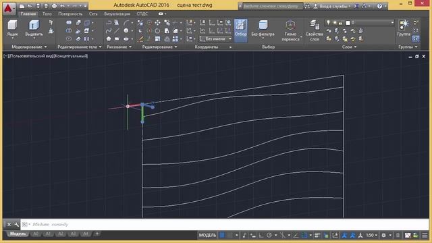432x243 pixels.
Task: Switch to the Визуализация ribbon tab
Action: (x=117, y=13)
